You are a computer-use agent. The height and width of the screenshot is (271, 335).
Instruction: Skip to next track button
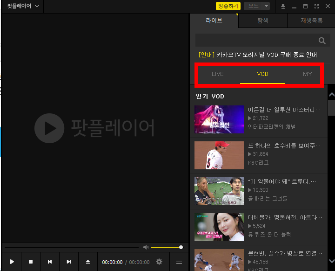(69, 262)
